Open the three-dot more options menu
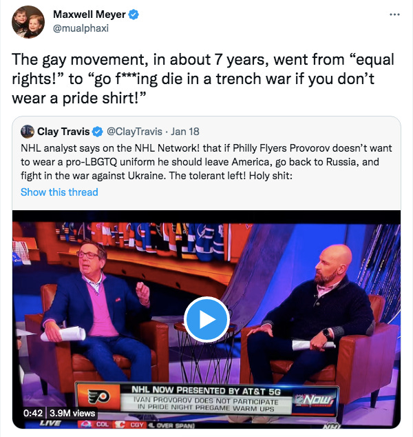413x437 pixels. pyautogui.click(x=394, y=14)
